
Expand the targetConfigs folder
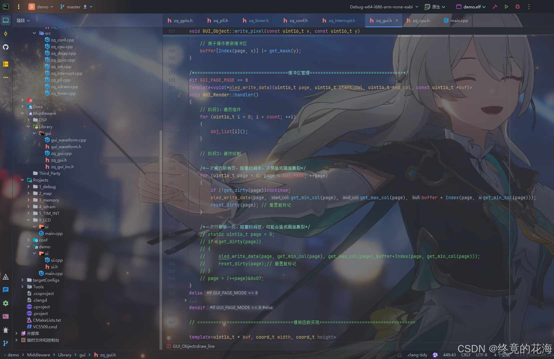tap(22, 280)
